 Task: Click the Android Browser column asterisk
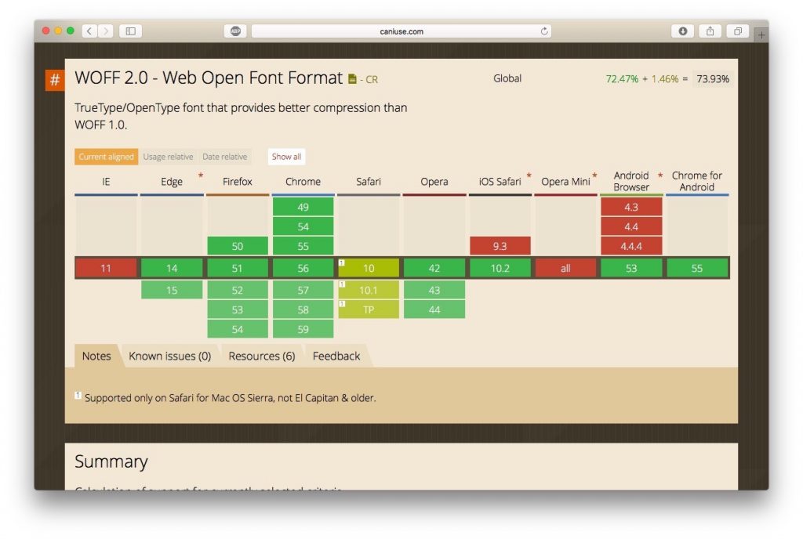(660, 176)
